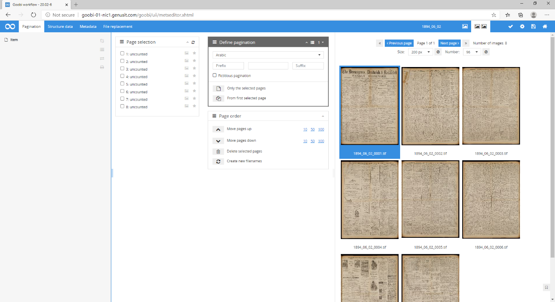Viewport: 555px width, 302px height.
Task: Refresh the Page selection list
Action: tap(193, 42)
